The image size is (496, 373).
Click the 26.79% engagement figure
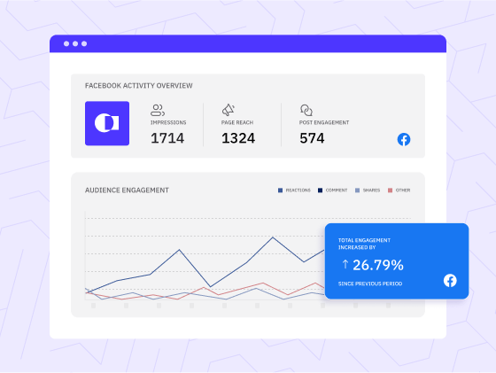(x=378, y=265)
